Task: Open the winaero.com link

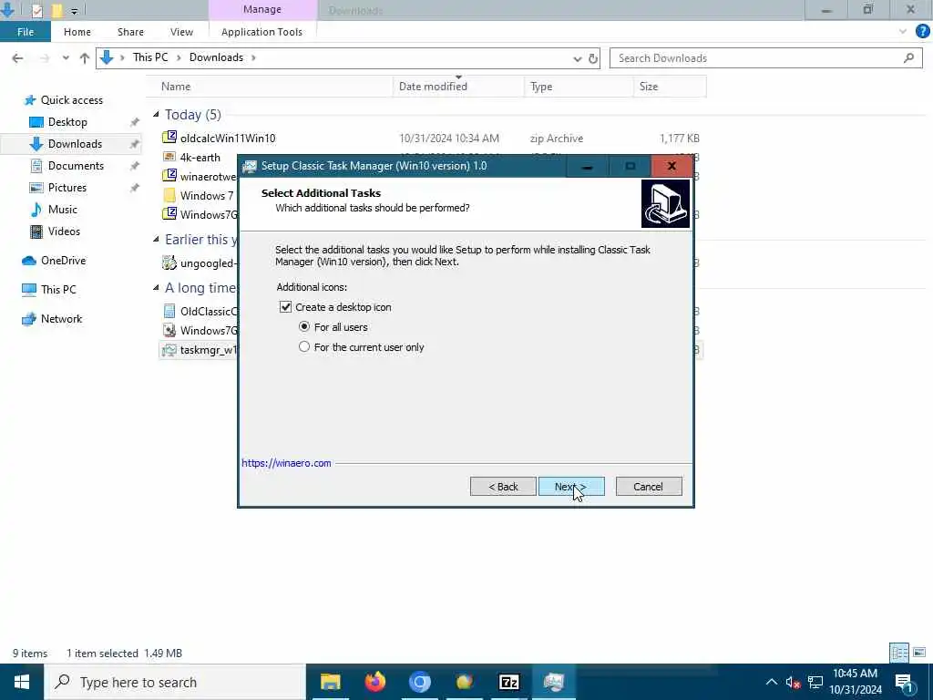Action: tap(286, 463)
